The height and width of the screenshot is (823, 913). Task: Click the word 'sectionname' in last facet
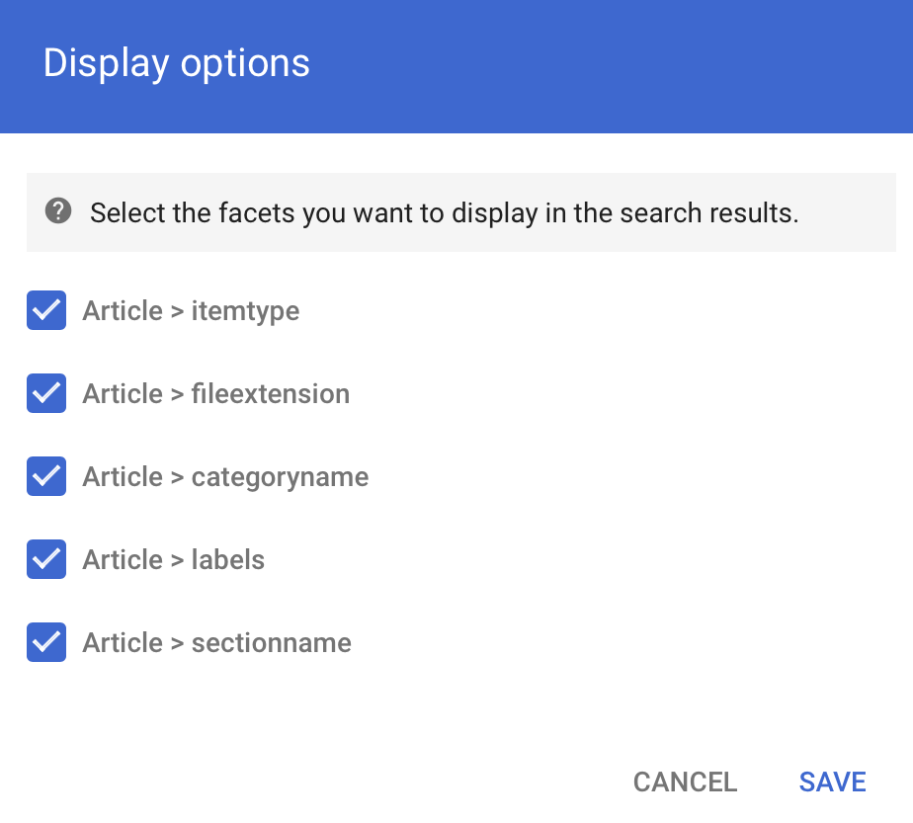(271, 643)
